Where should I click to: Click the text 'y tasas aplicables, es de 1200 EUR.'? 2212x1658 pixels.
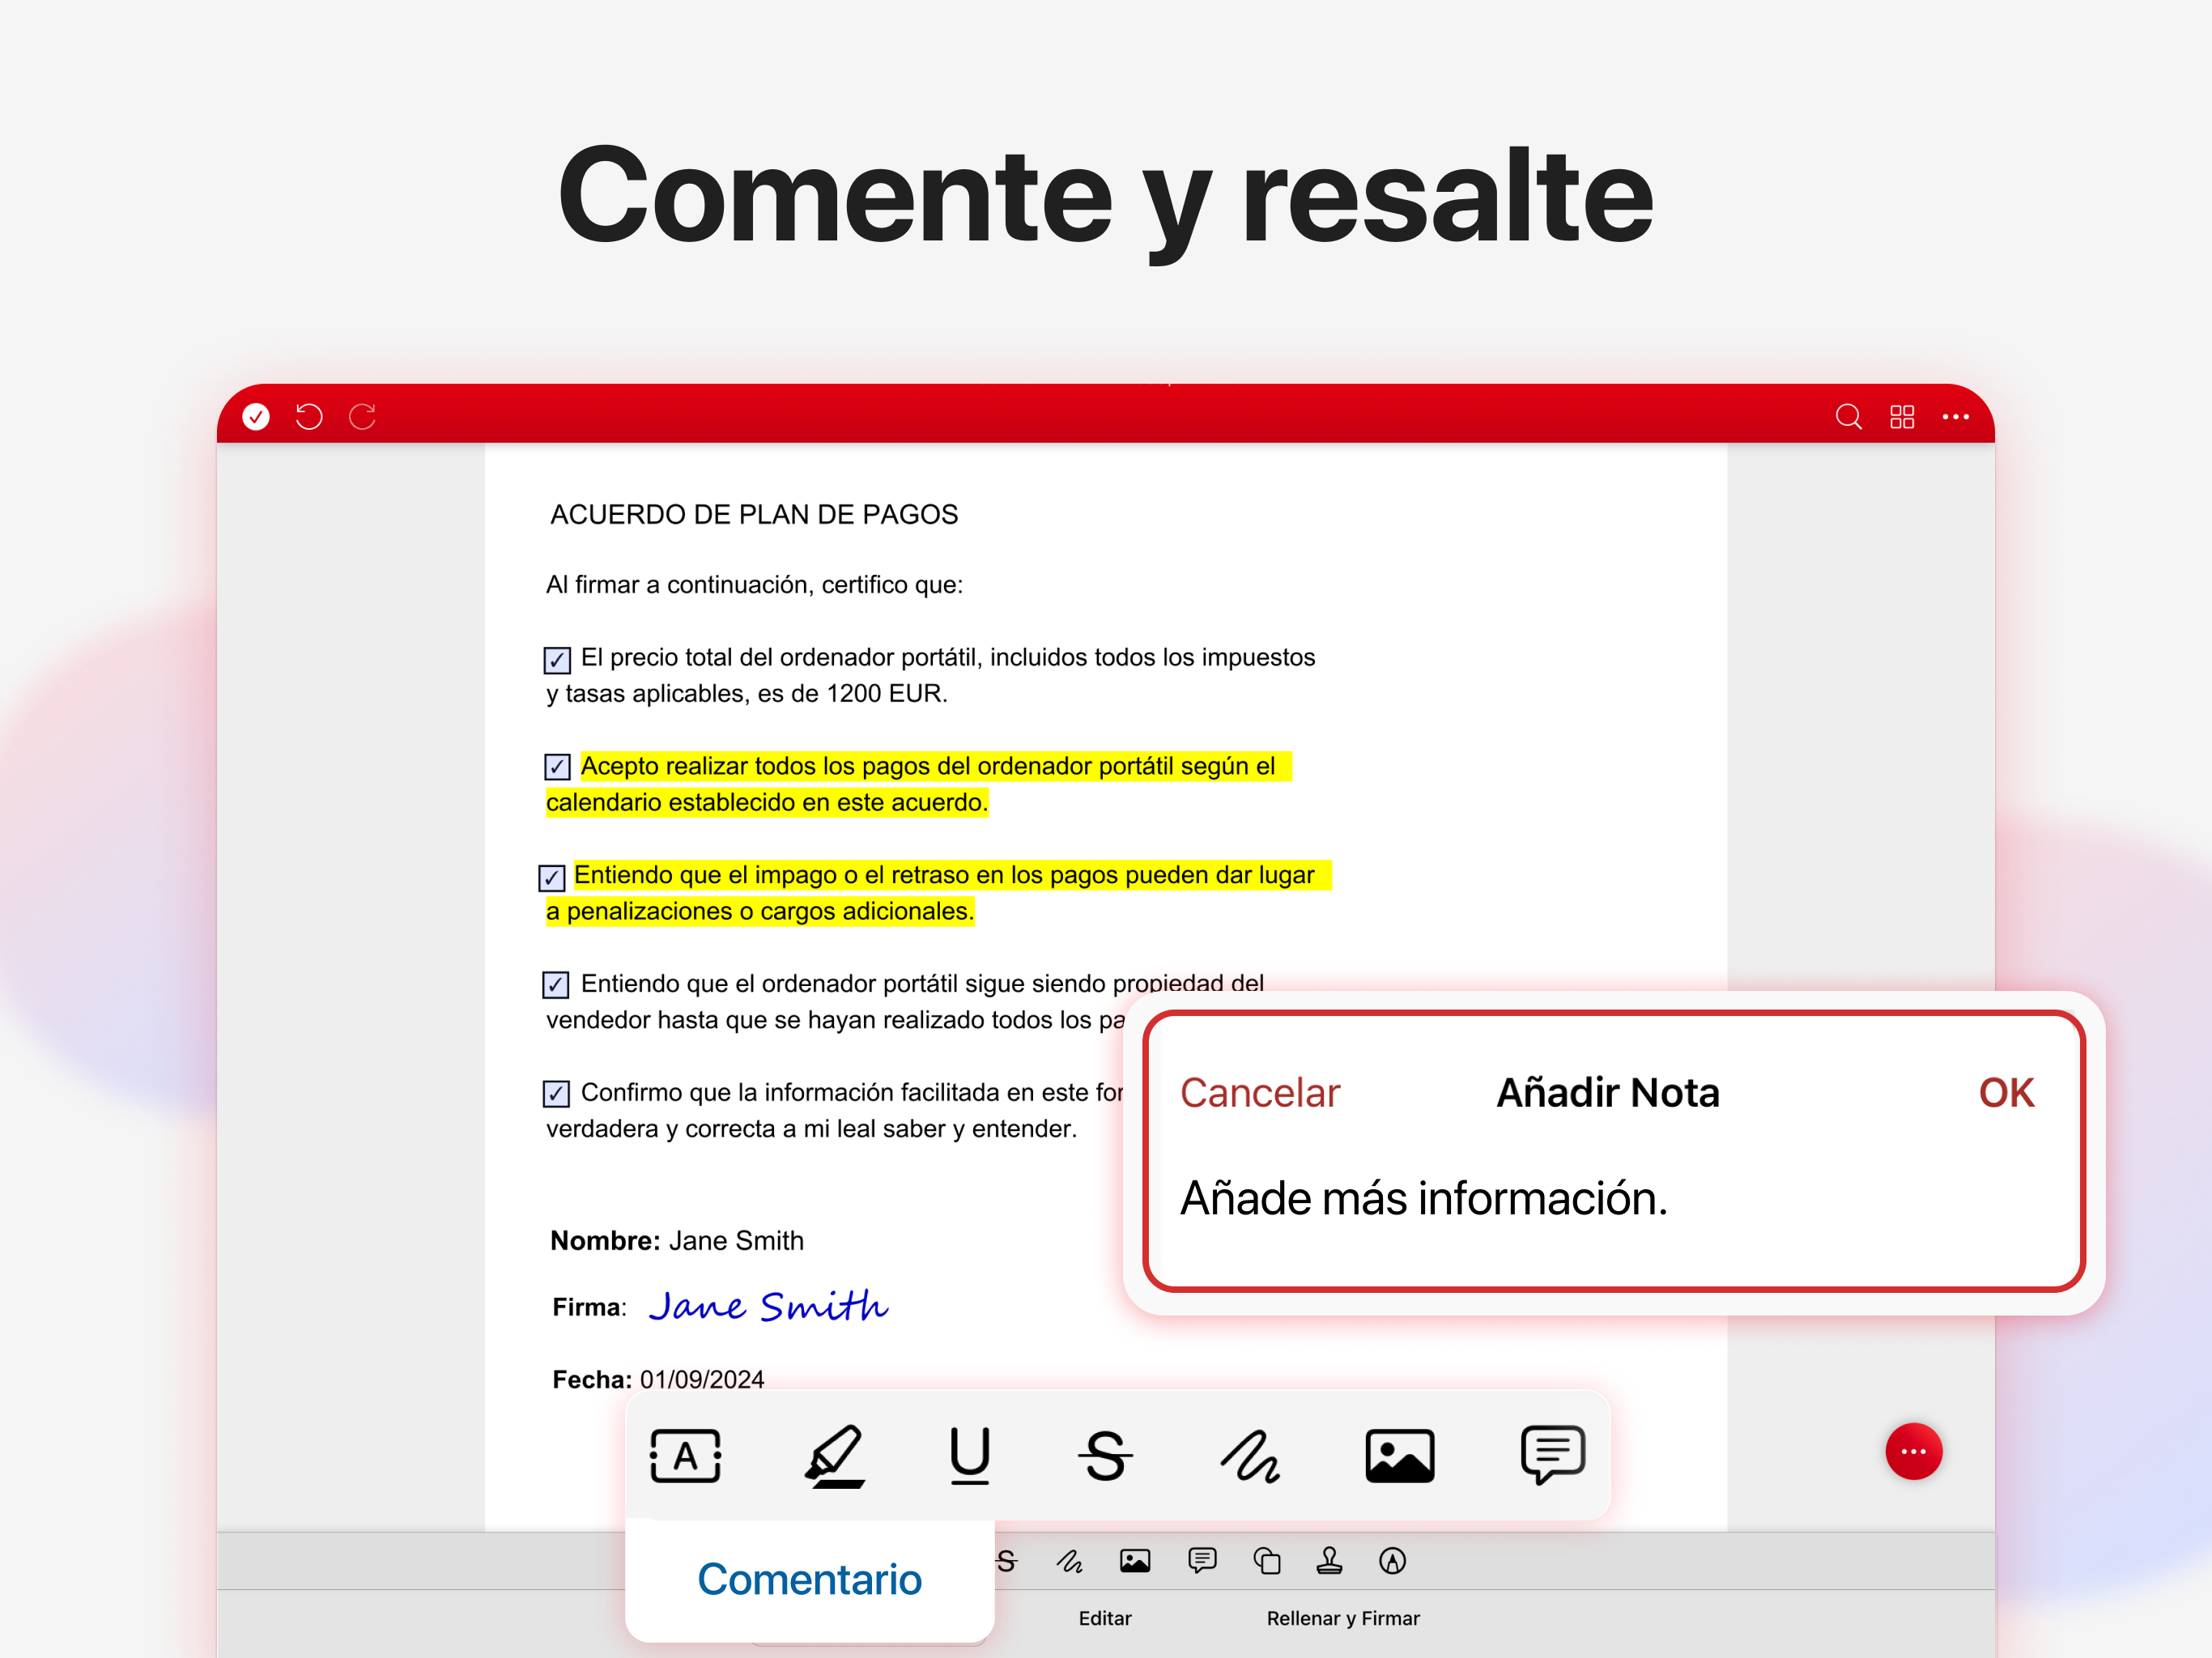746,694
